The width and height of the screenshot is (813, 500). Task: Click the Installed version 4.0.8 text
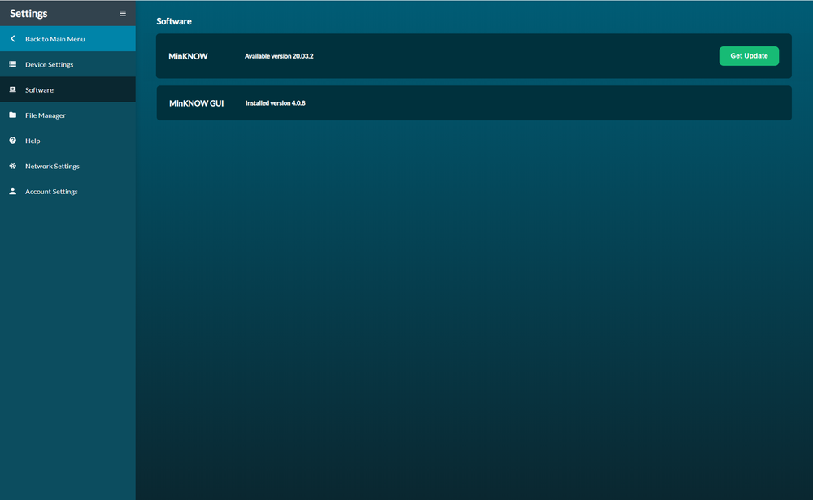tap(276, 103)
